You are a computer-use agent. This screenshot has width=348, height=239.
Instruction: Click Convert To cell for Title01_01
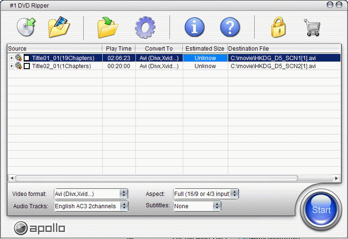159,58
